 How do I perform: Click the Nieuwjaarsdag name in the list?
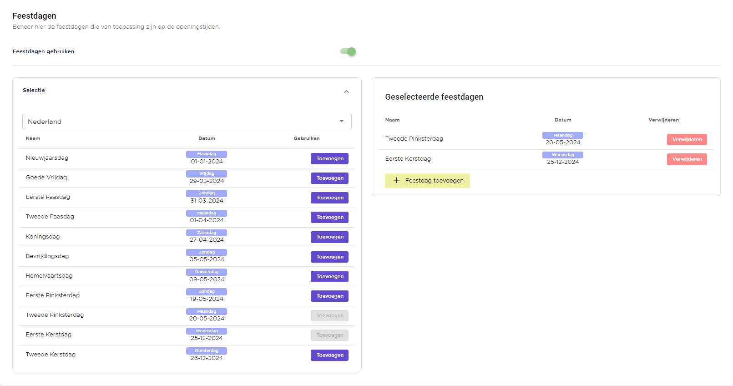(47, 158)
